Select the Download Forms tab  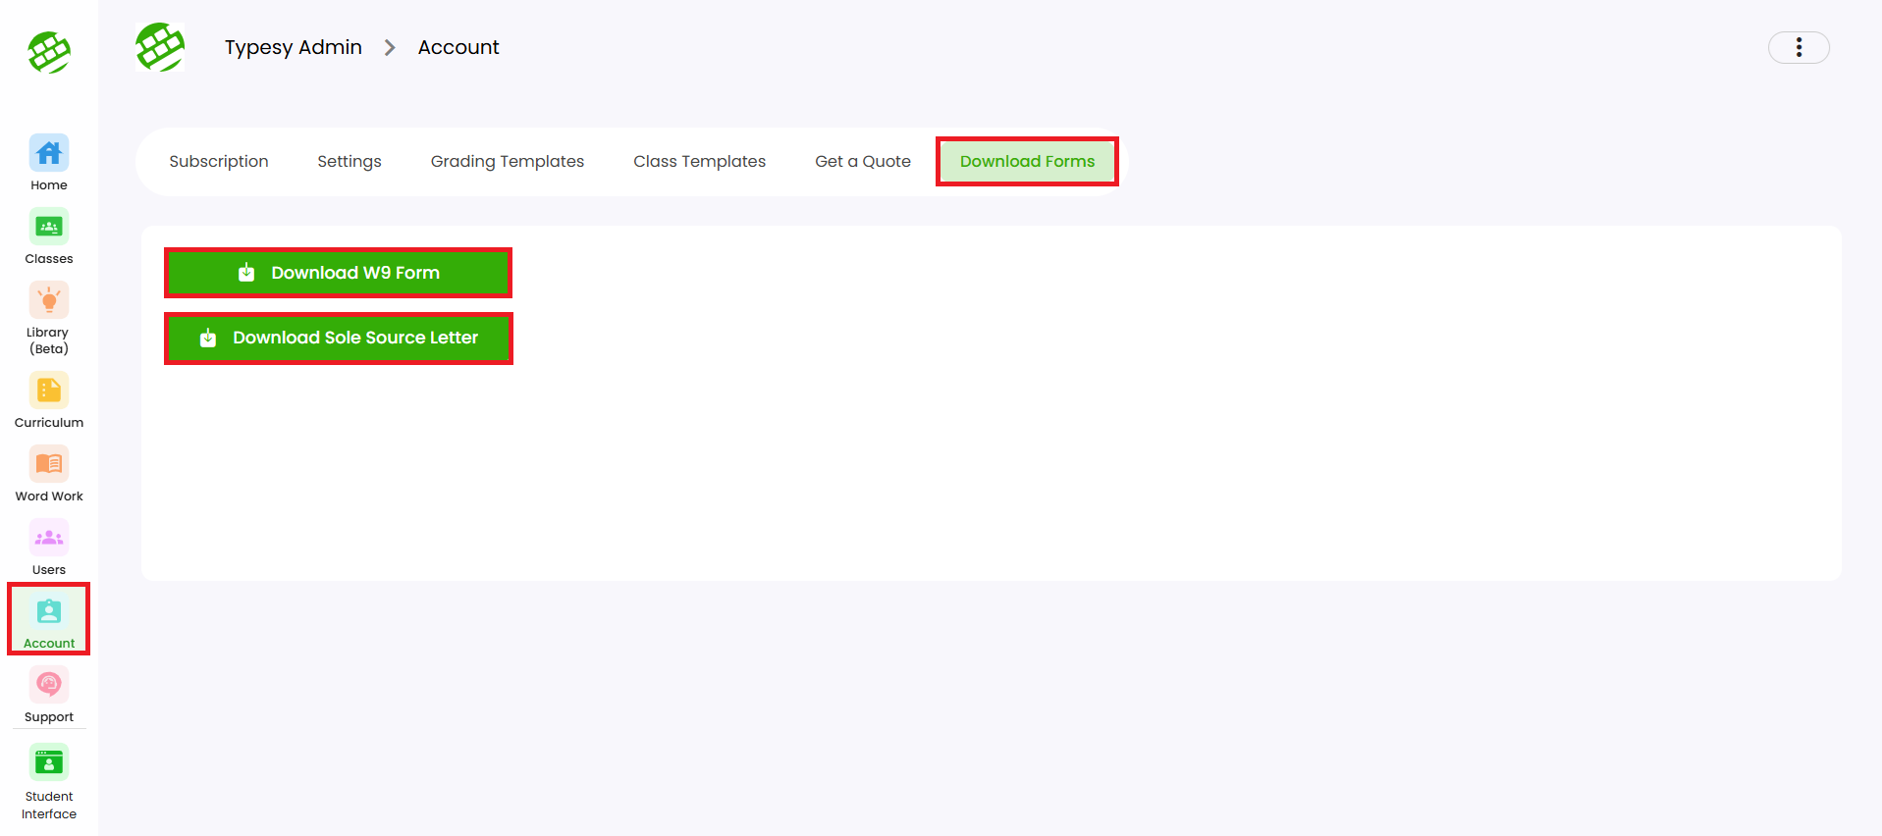pos(1027,161)
